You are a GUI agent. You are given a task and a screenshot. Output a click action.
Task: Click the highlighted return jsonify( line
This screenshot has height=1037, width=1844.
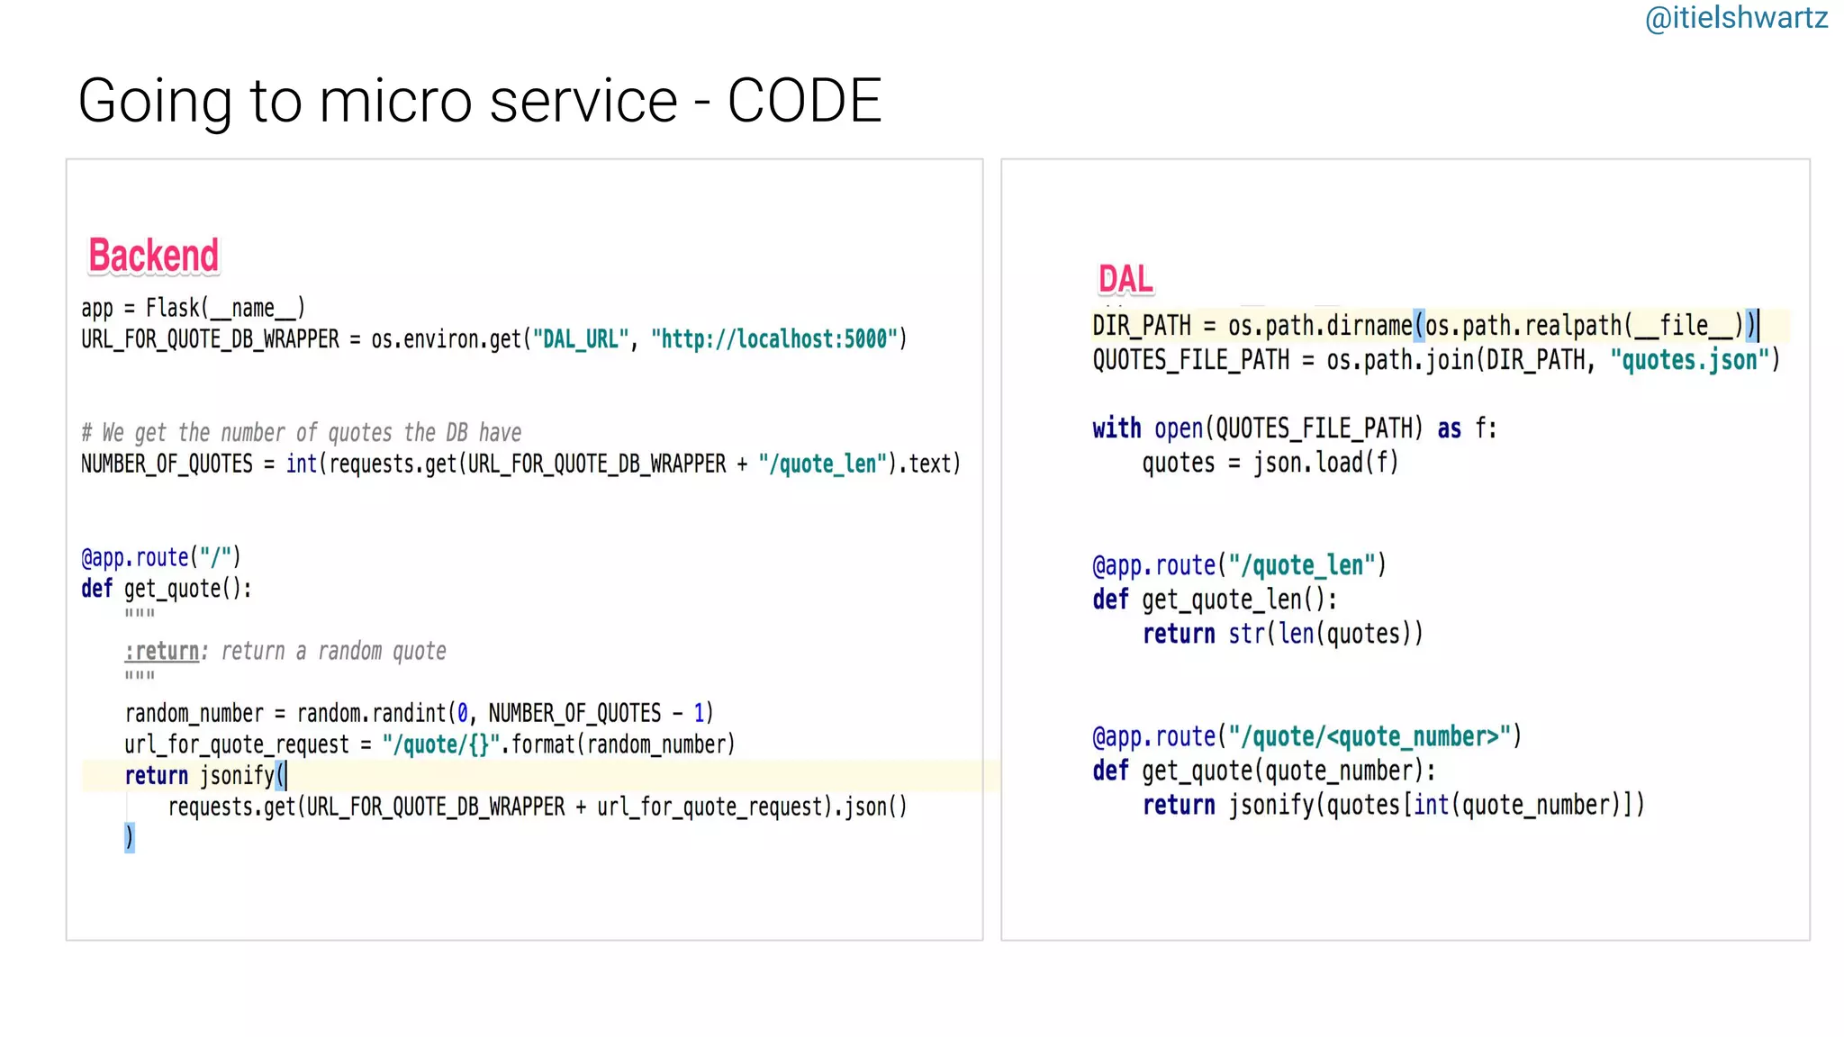(x=205, y=776)
